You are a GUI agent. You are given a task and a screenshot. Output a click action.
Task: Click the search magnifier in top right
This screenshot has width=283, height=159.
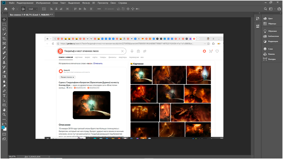[x=265, y=9]
